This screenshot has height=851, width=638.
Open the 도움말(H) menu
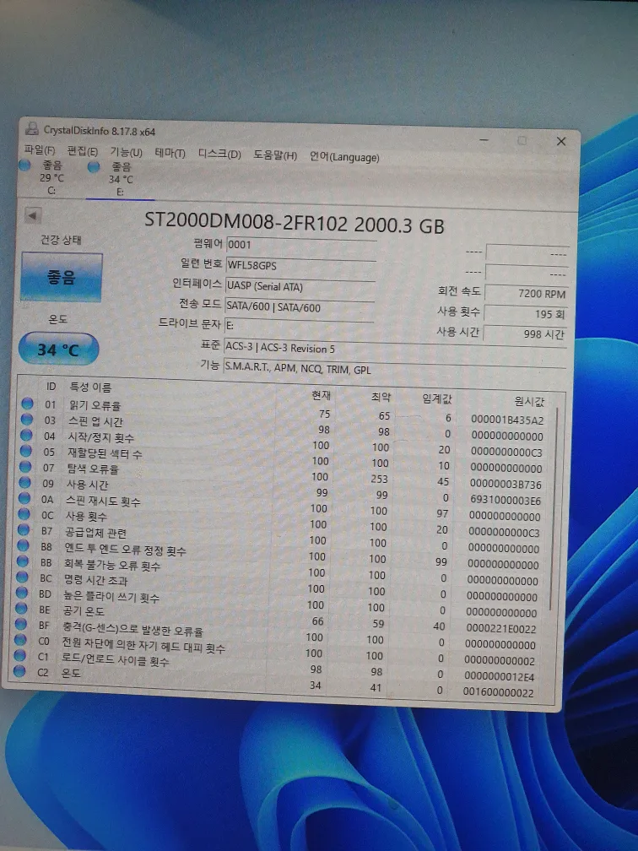275,155
